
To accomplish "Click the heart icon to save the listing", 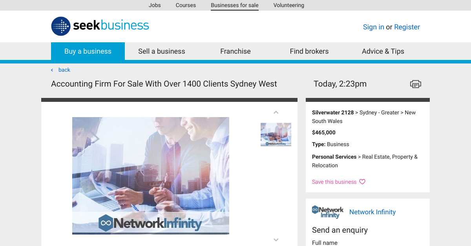I will 361,181.
